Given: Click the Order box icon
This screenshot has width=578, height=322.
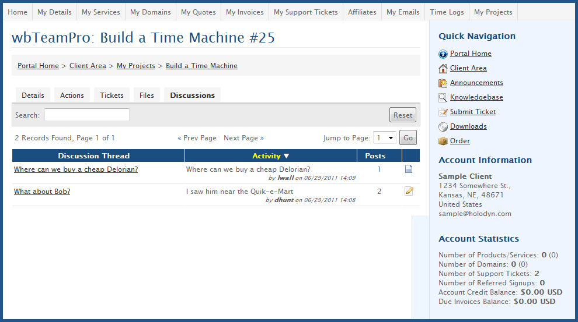Looking at the screenshot, I should 443,141.
